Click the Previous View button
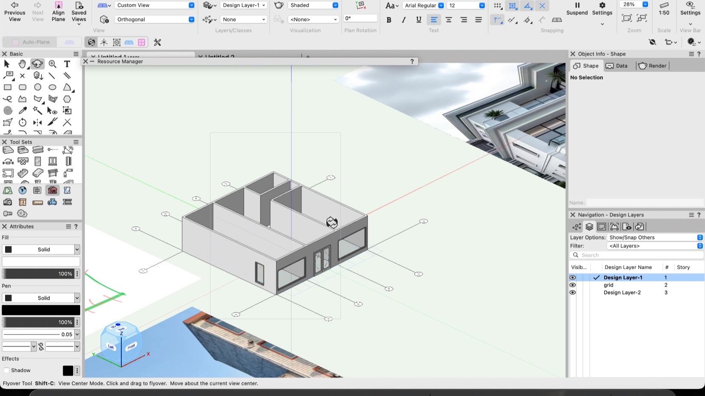 pos(15,11)
